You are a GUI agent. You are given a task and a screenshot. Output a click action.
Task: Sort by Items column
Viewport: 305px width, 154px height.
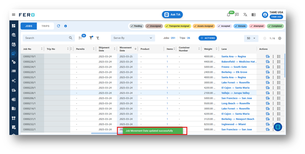pyautogui.click(x=174, y=49)
